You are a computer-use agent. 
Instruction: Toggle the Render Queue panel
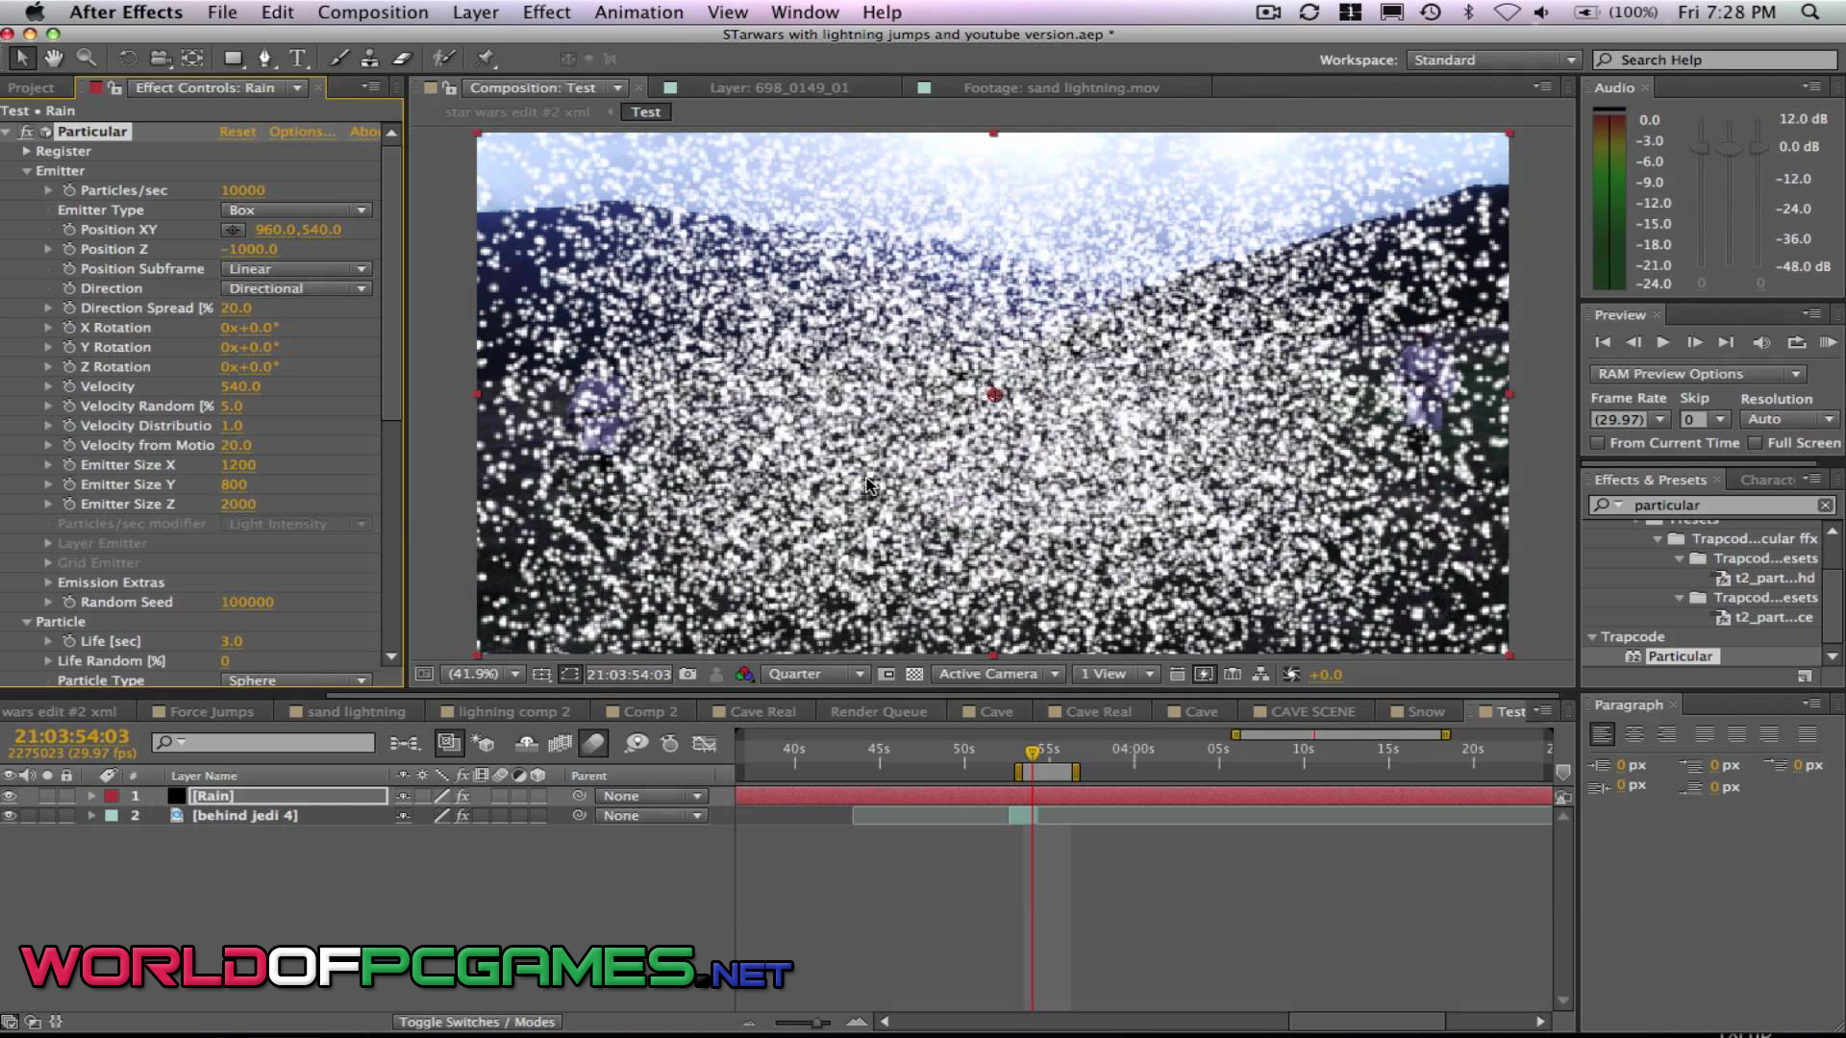879,711
